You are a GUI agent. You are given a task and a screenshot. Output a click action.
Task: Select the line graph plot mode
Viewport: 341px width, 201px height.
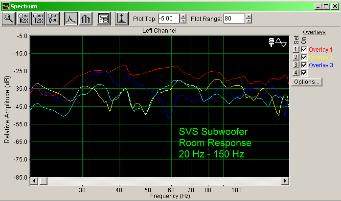pyautogui.click(x=71, y=19)
